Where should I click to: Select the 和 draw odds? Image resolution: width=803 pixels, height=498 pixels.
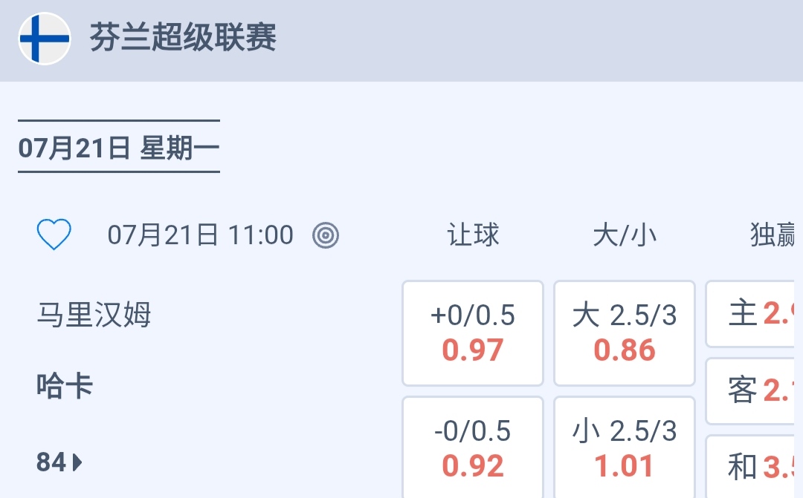pyautogui.click(x=751, y=467)
